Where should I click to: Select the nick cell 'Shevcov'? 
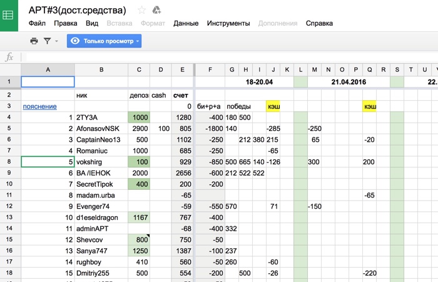click(x=101, y=240)
